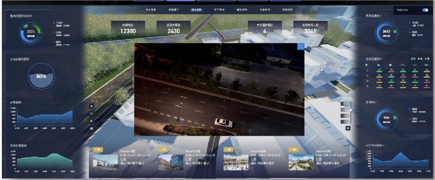The width and height of the screenshot is (435, 180).
Task: Click the small square icon below floor list
Action: point(348,128)
